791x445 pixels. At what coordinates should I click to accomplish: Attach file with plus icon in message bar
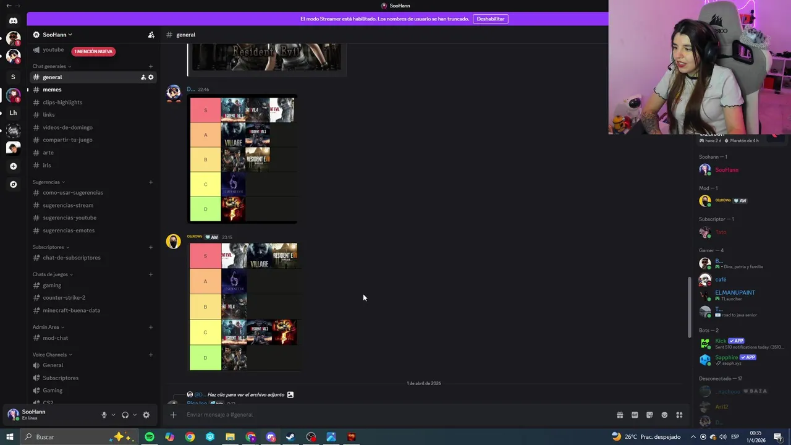(x=173, y=415)
